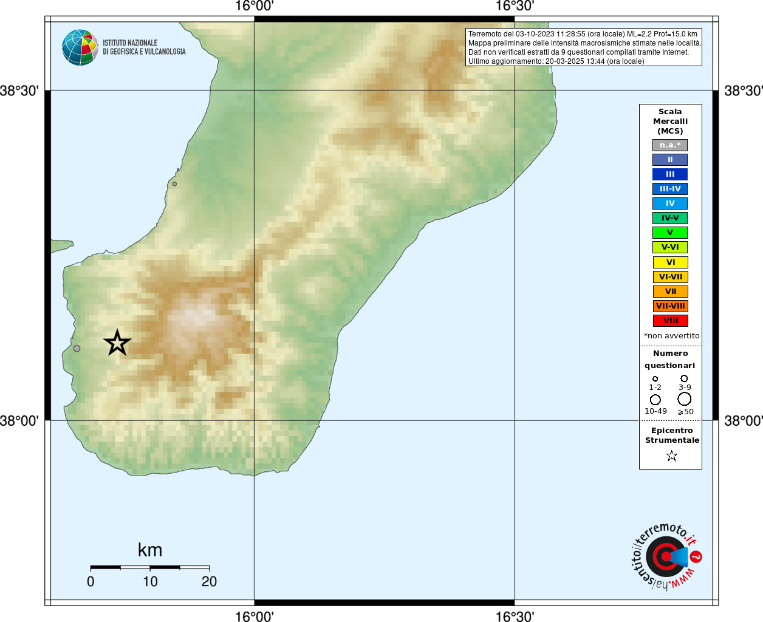Click the epicenter star symbol in legend

pos(671,456)
